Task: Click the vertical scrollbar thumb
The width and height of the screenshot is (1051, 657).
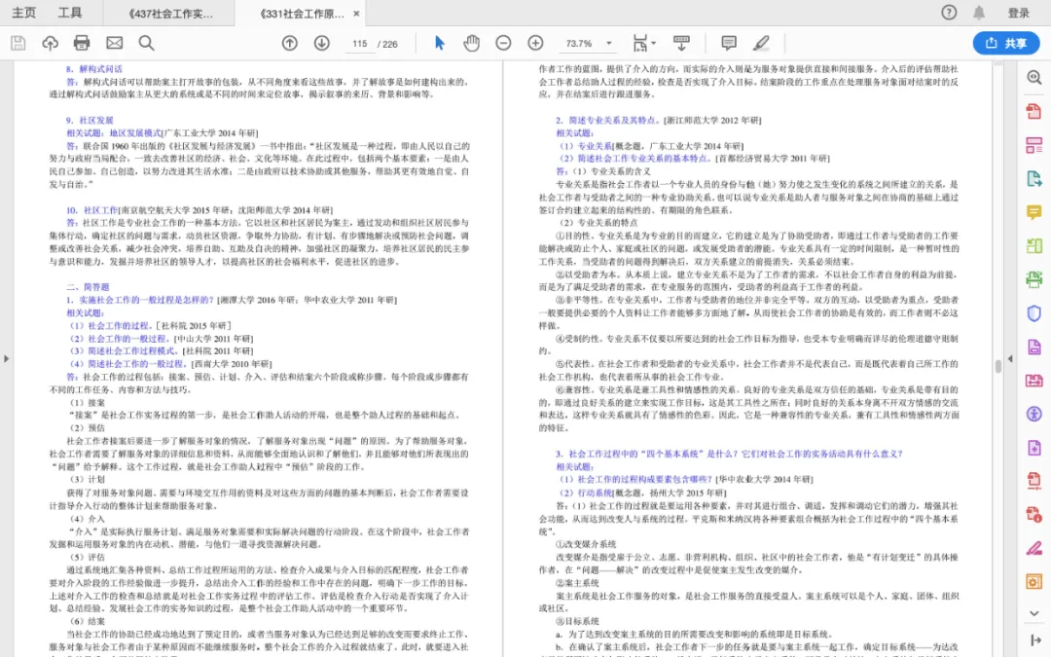Action: coord(997,366)
